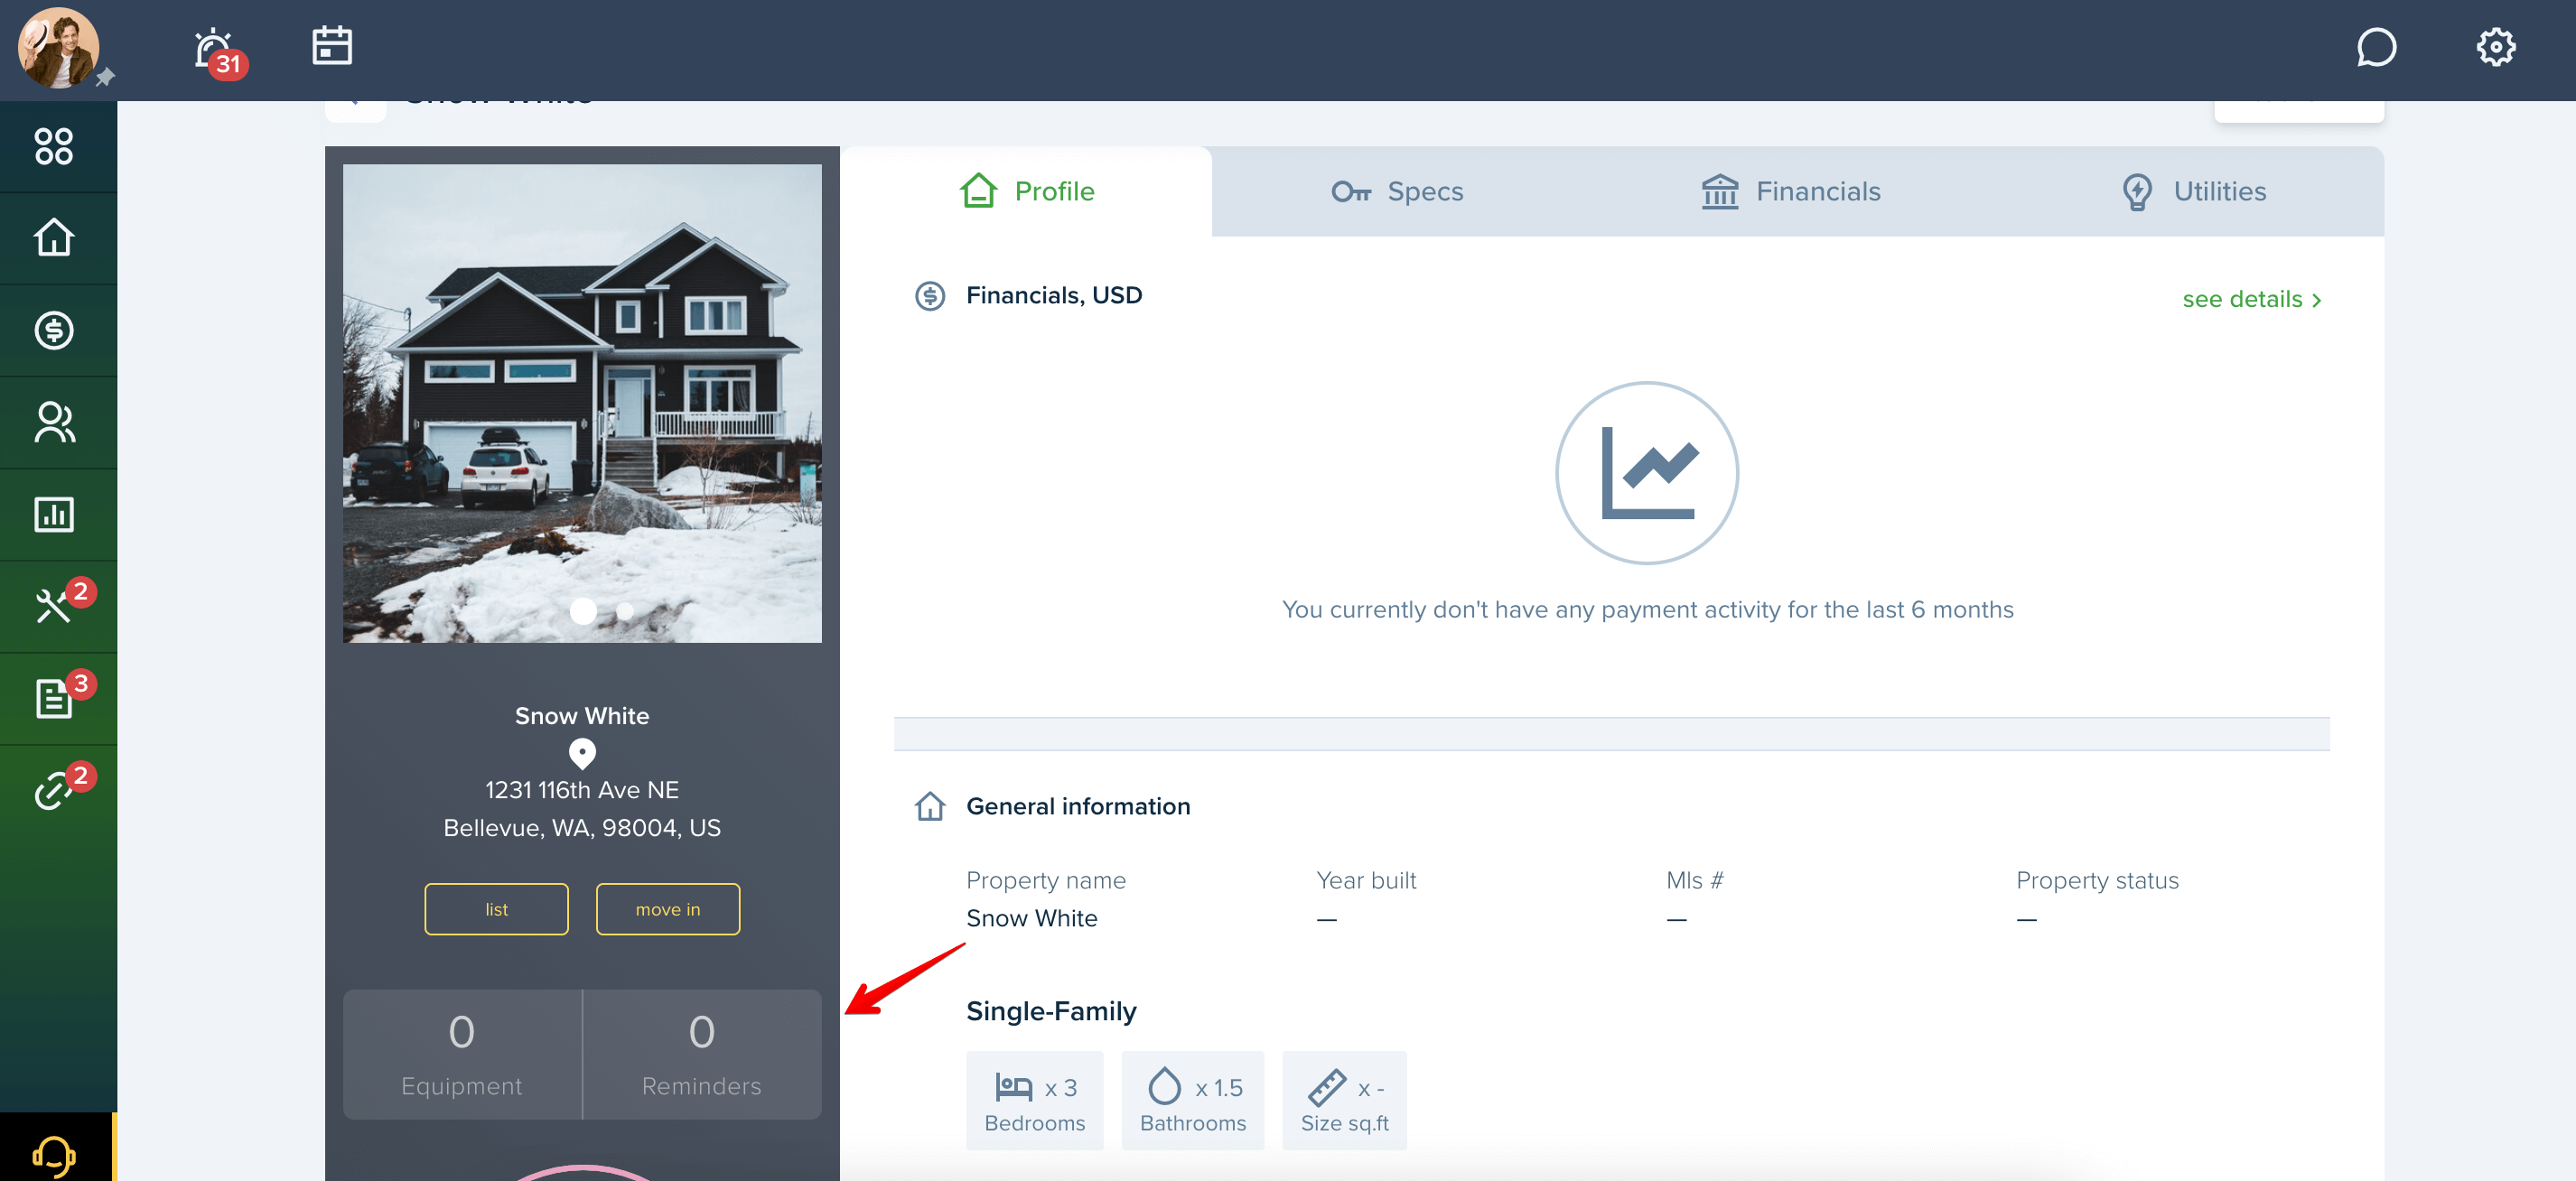The image size is (2576, 1181).
Task: Click the bed icon in Bedrooms tile
Action: tap(1013, 1086)
